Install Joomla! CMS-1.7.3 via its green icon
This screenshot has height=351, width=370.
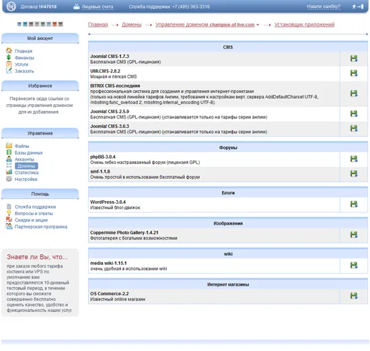(353, 58)
